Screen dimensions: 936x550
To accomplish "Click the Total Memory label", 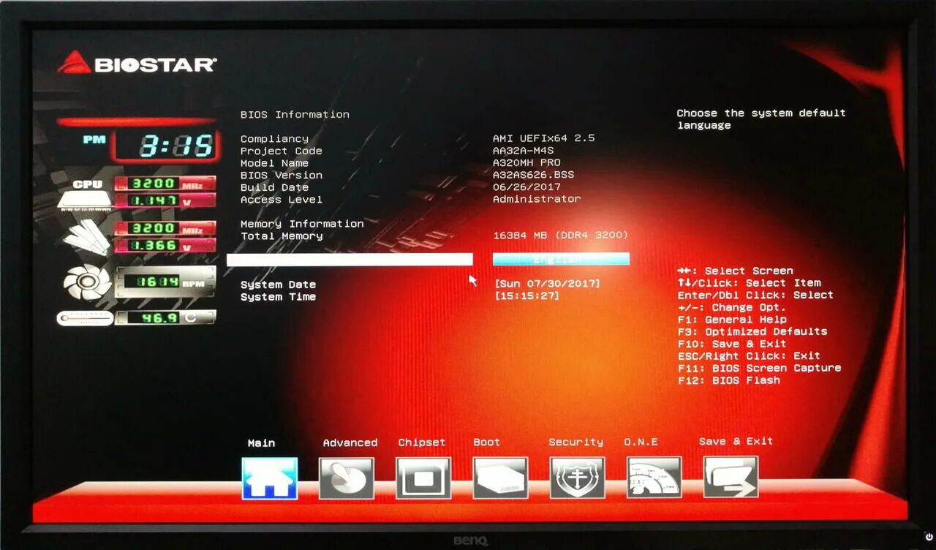I will (282, 236).
